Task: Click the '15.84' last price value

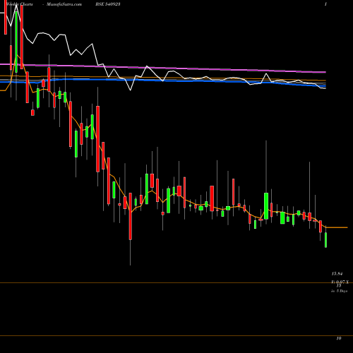Action: click(x=337, y=274)
